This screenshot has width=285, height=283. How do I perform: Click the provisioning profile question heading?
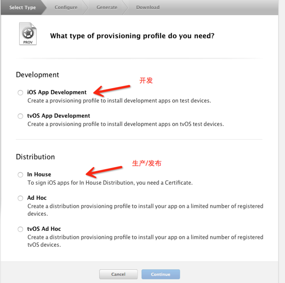point(132,36)
